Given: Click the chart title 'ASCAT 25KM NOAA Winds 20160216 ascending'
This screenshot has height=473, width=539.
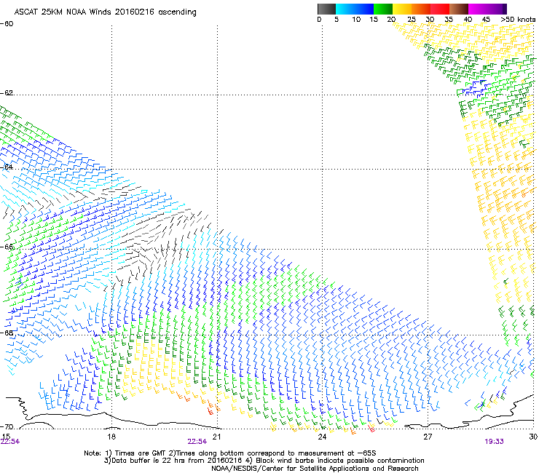Looking at the screenshot, I should click(x=105, y=12).
